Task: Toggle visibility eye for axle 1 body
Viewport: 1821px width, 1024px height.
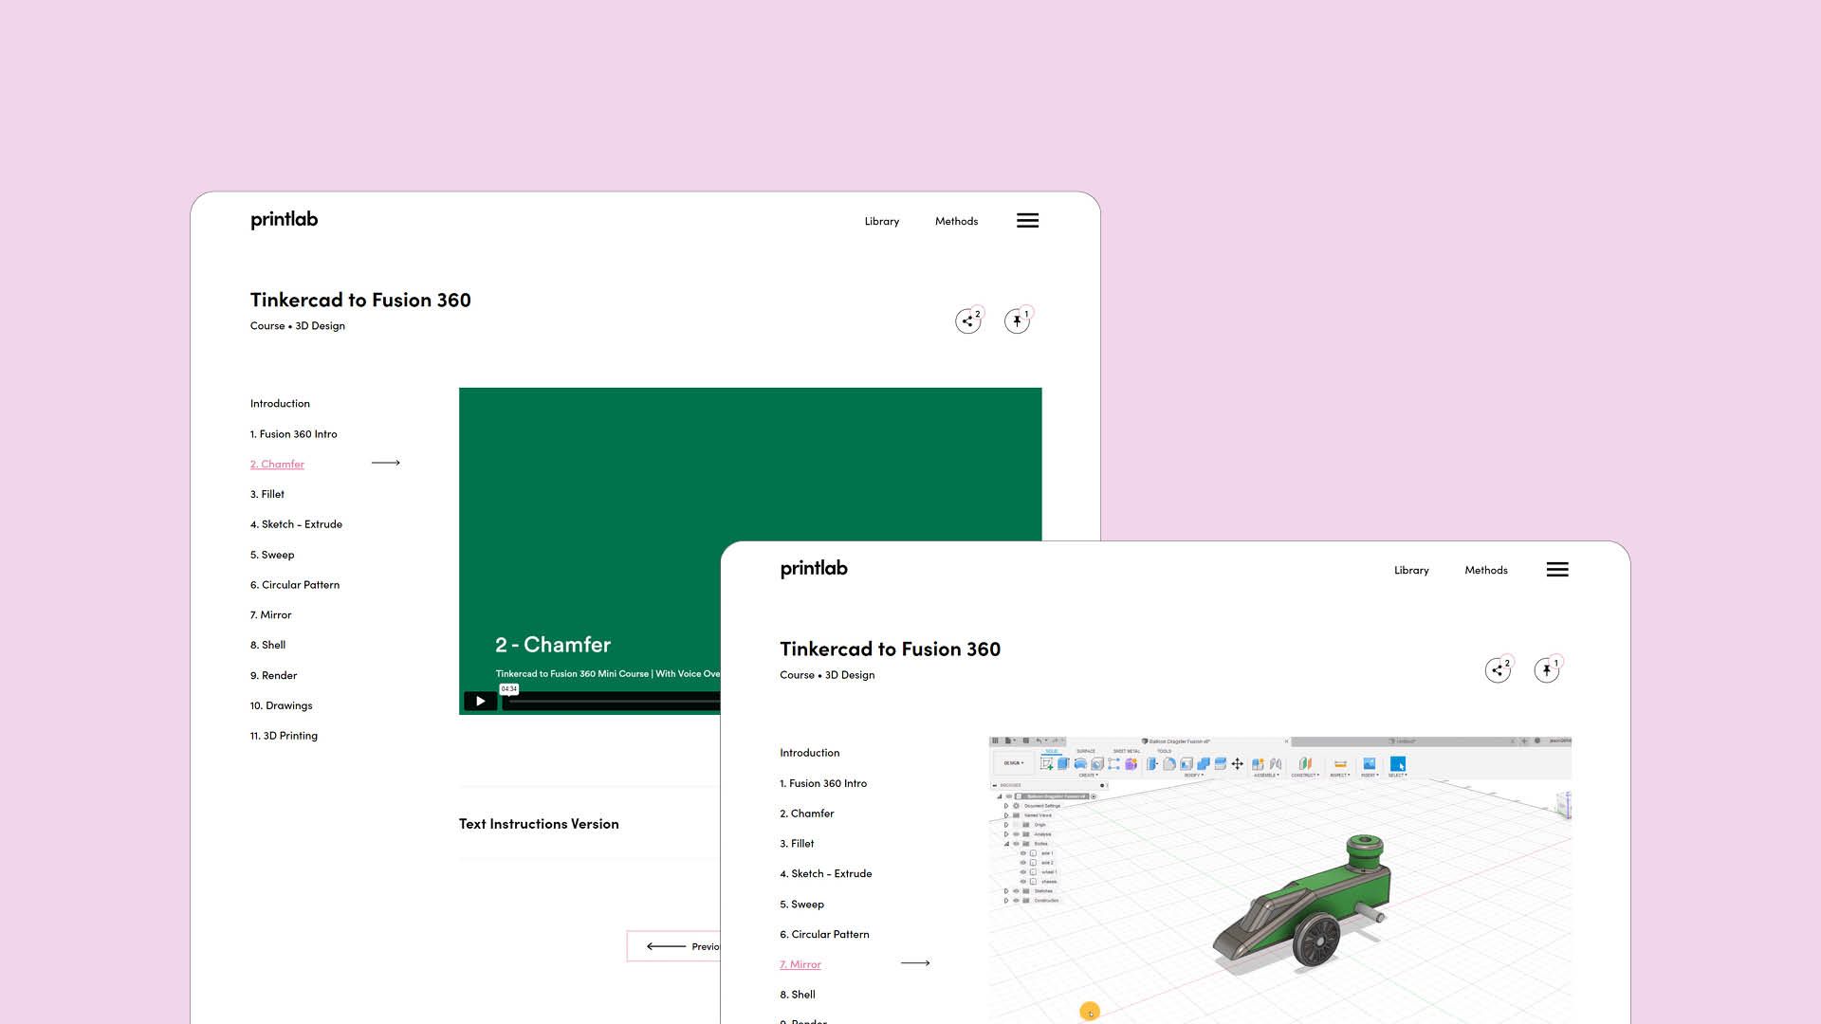Action: tap(1022, 853)
